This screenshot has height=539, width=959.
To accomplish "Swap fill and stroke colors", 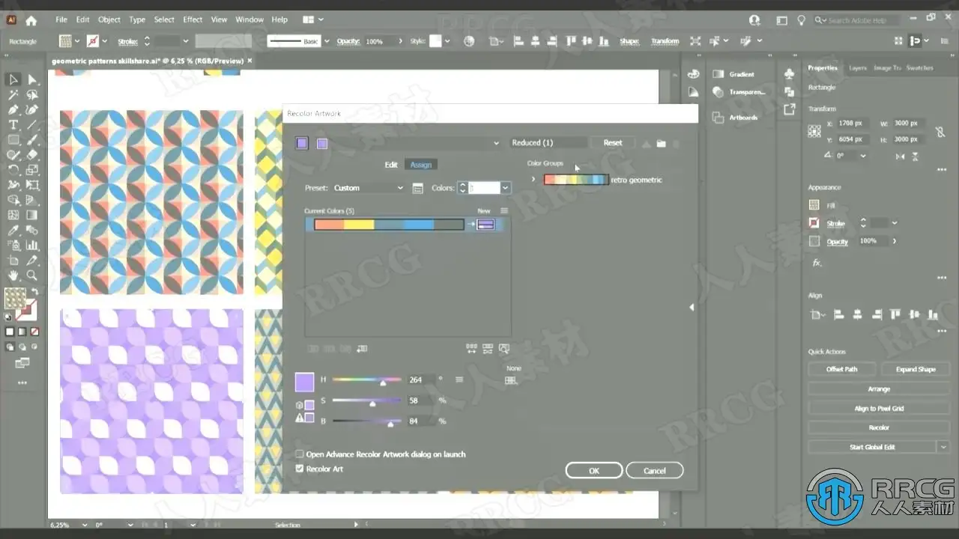I will 34,291.
